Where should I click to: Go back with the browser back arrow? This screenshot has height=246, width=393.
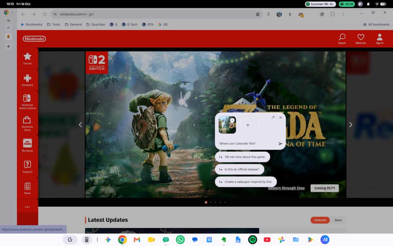tap(23, 14)
